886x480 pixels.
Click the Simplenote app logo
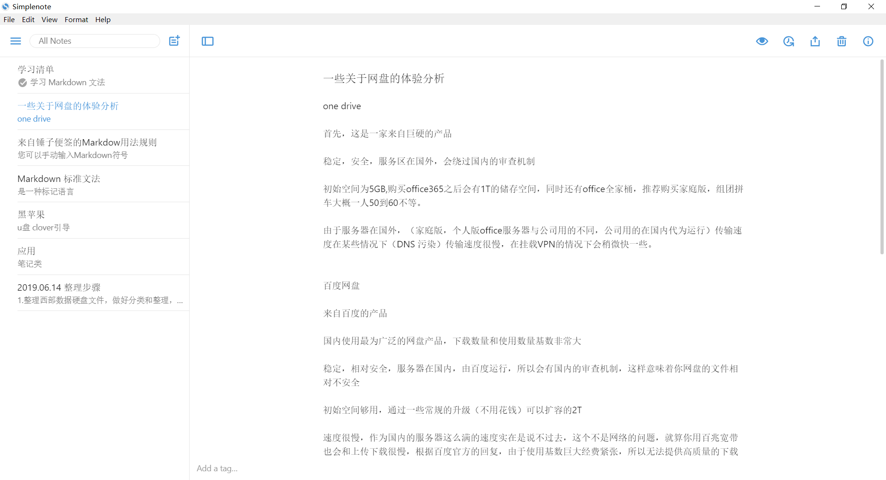[x=6, y=6]
